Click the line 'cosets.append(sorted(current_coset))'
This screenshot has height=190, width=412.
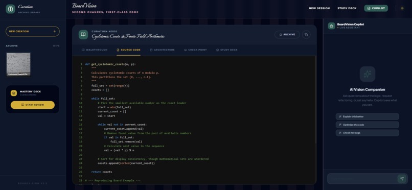[x=126, y=163]
